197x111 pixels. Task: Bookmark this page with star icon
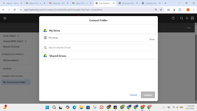(161, 10)
